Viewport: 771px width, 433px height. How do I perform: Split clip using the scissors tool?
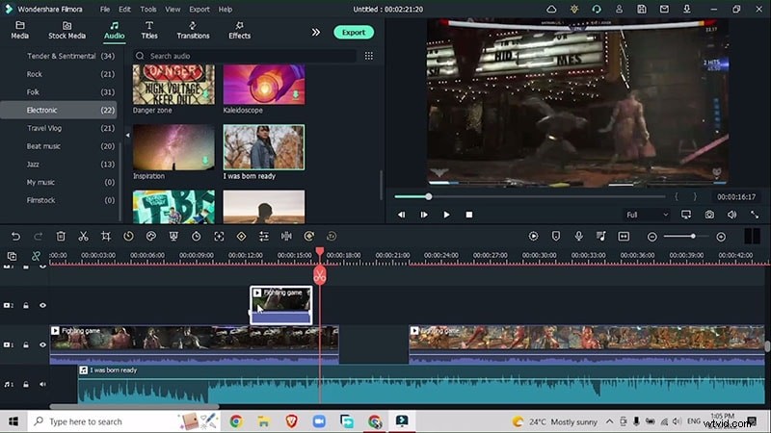[83, 237]
